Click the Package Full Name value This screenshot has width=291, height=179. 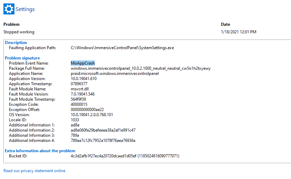(141, 68)
